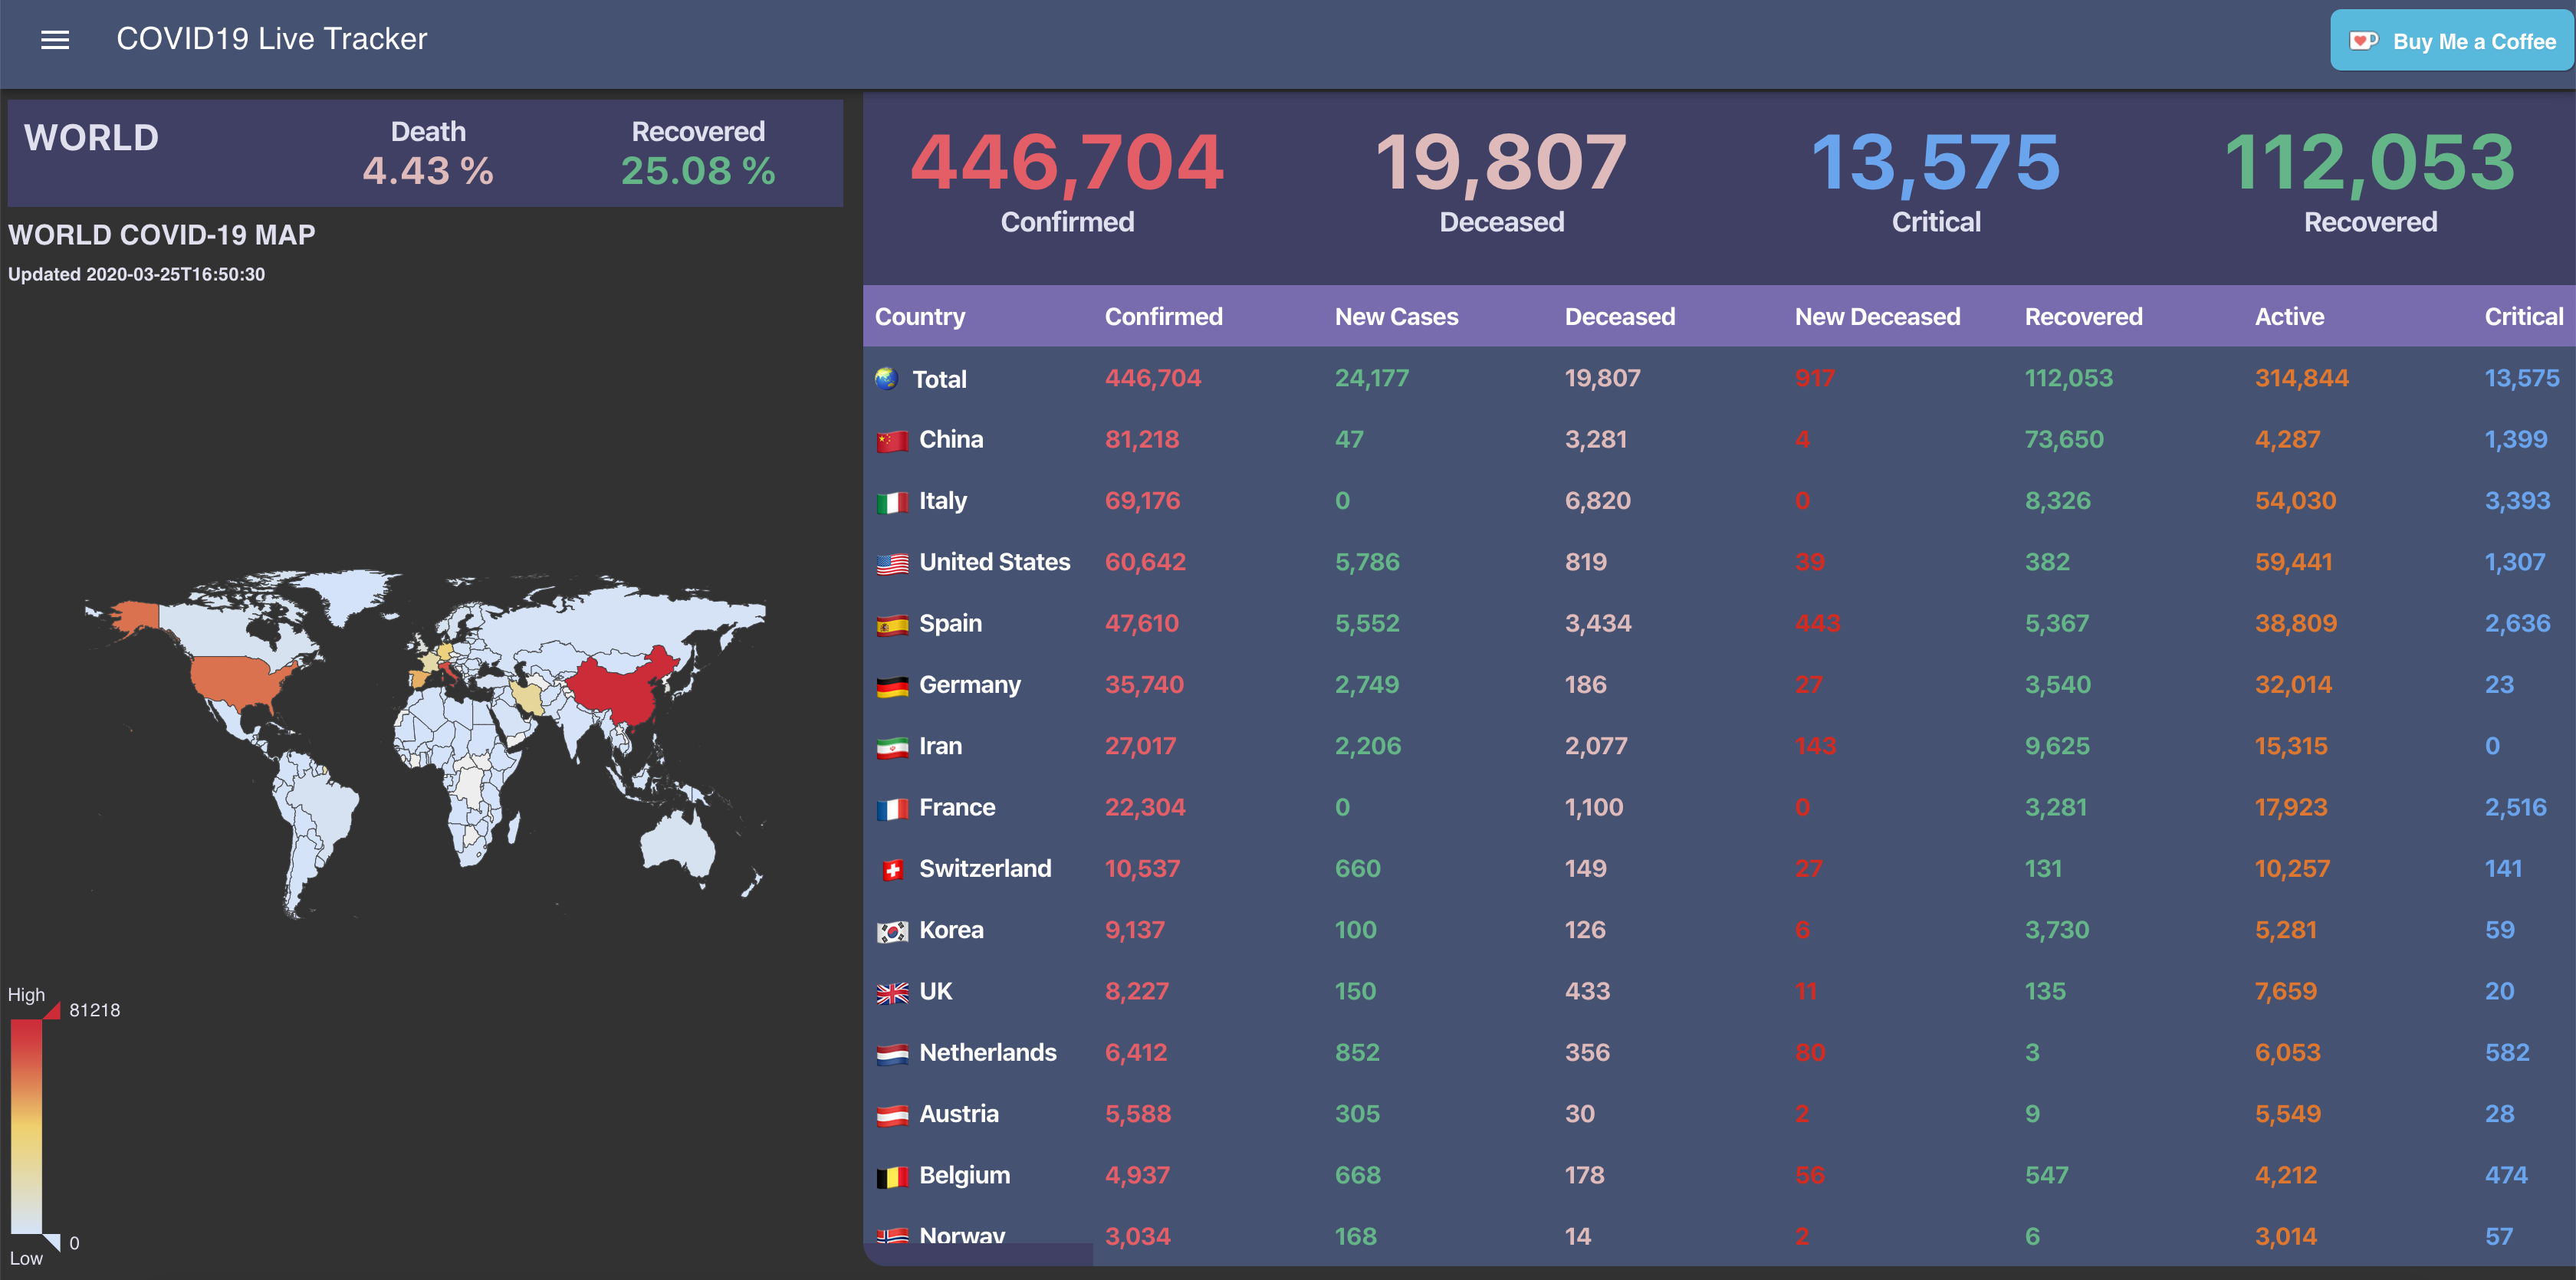Viewport: 2576px width, 1280px height.
Task: Sort table by New Cases header
Action: pos(1396,317)
